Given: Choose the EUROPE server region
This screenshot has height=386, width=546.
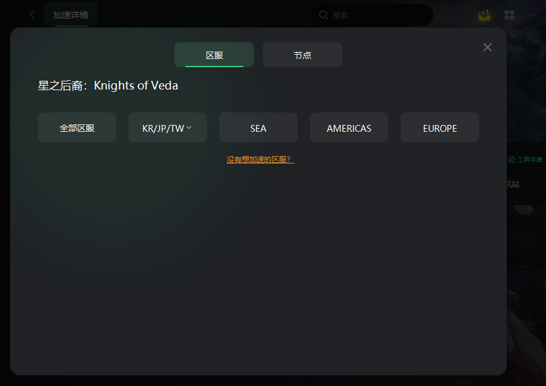Looking at the screenshot, I should [x=440, y=127].
